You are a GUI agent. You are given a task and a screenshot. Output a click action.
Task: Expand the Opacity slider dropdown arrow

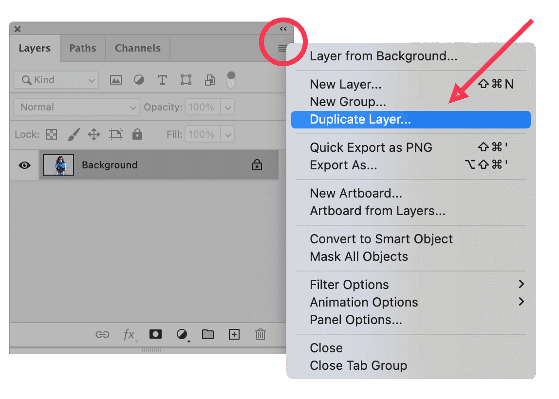pyautogui.click(x=228, y=108)
